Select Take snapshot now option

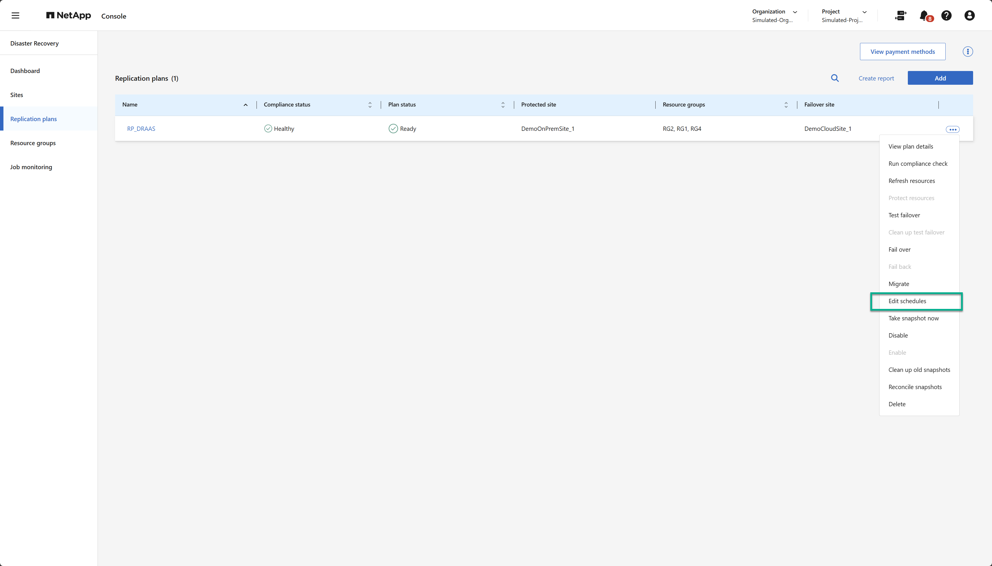coord(914,318)
